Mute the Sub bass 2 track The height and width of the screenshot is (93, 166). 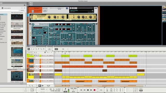(34, 66)
